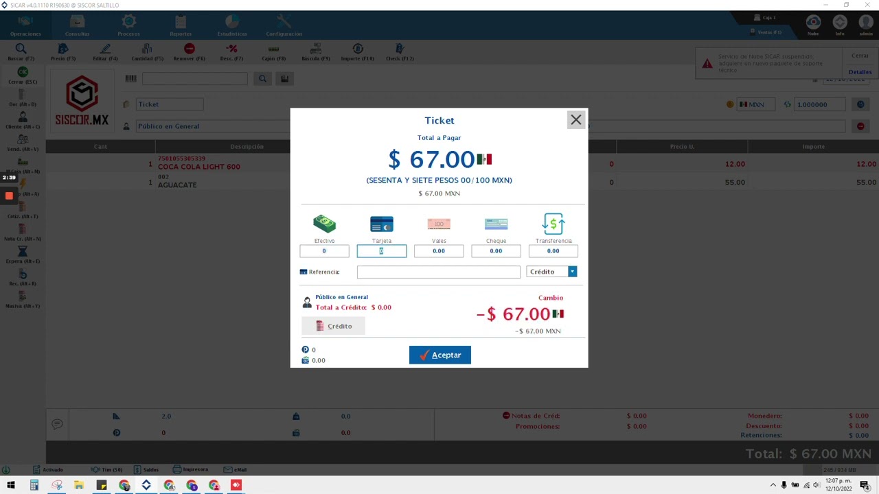Click the Transferencia icon
This screenshot has width=879, height=494.
tap(553, 224)
